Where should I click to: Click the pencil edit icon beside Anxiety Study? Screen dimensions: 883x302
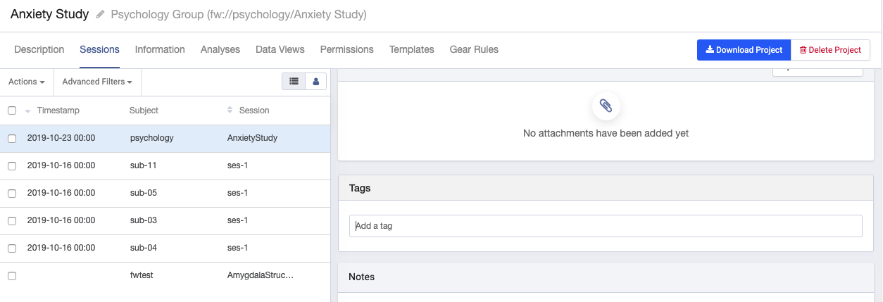(100, 15)
